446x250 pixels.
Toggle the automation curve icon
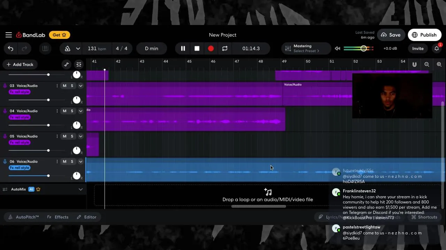point(67,65)
